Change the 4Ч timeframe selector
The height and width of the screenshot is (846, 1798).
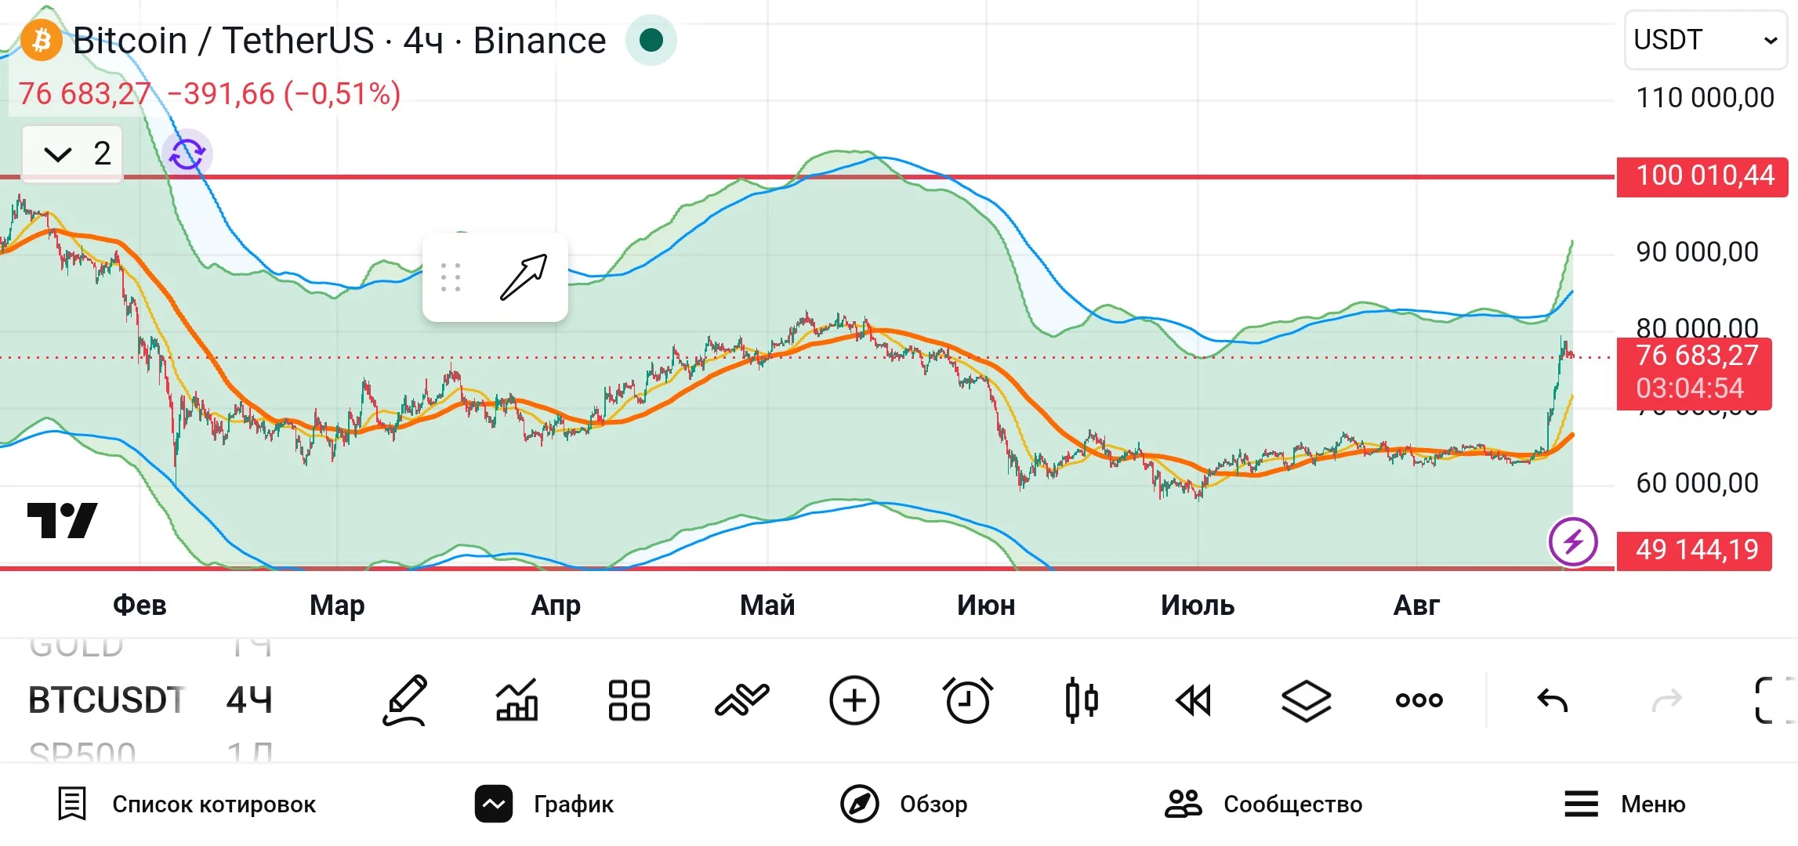coord(249,700)
